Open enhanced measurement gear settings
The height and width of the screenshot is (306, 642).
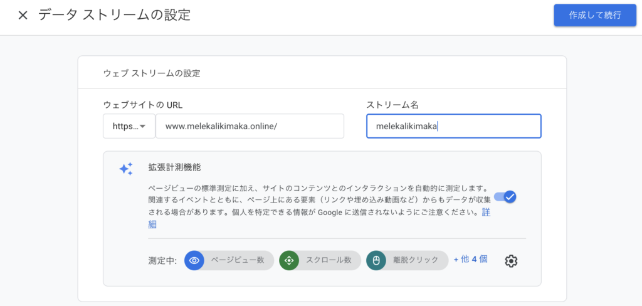pos(511,261)
